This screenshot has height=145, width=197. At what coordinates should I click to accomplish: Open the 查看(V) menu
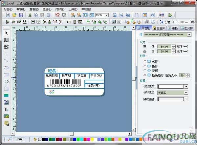pyautogui.click(x=34, y=9)
